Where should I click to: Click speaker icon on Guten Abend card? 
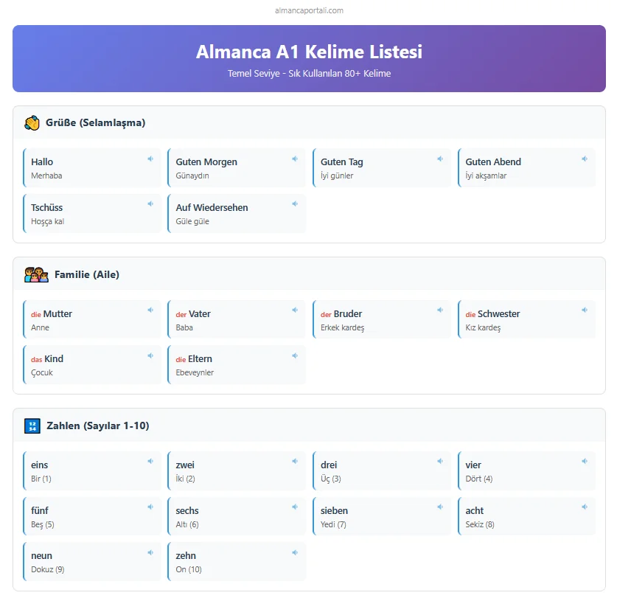585,159
